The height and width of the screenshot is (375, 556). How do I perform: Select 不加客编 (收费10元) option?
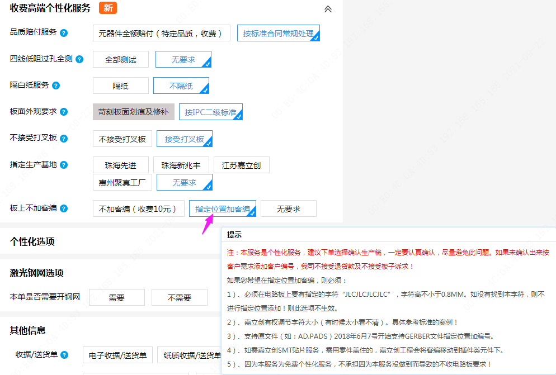click(138, 208)
